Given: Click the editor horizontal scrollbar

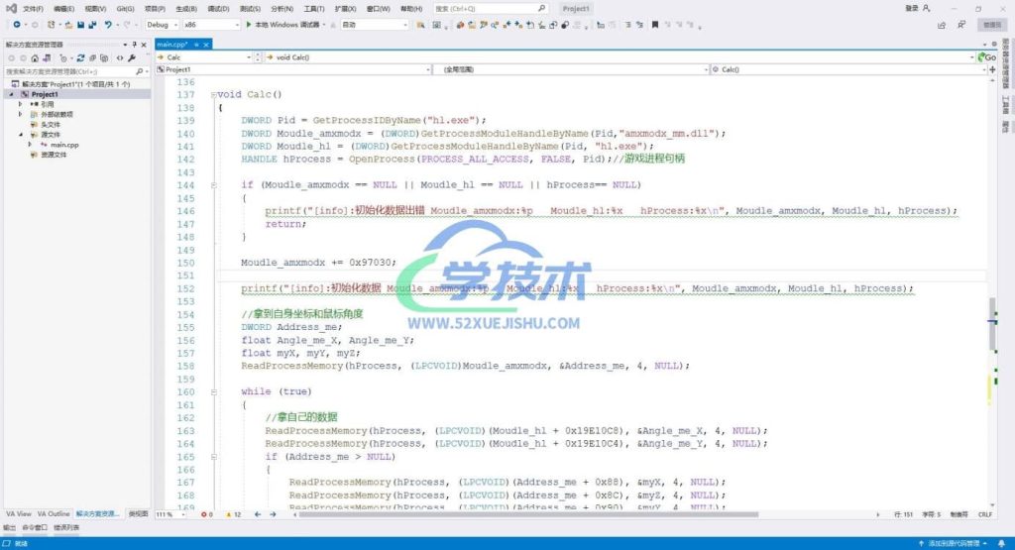Looking at the screenshot, I should (x=496, y=514).
